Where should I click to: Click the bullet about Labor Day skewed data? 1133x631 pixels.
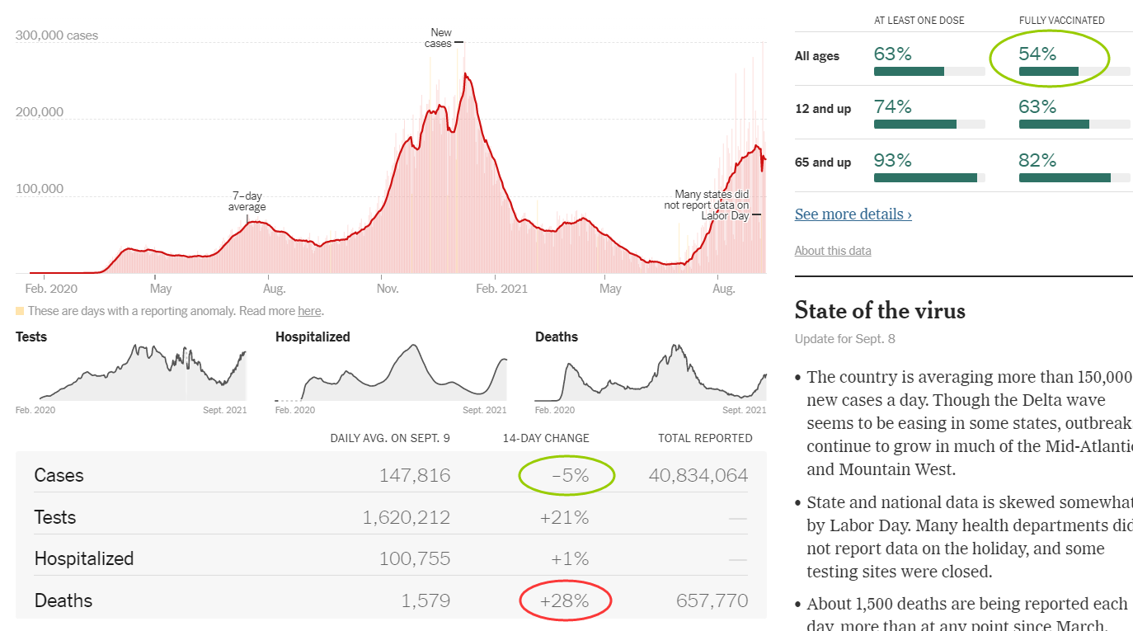tap(970, 537)
